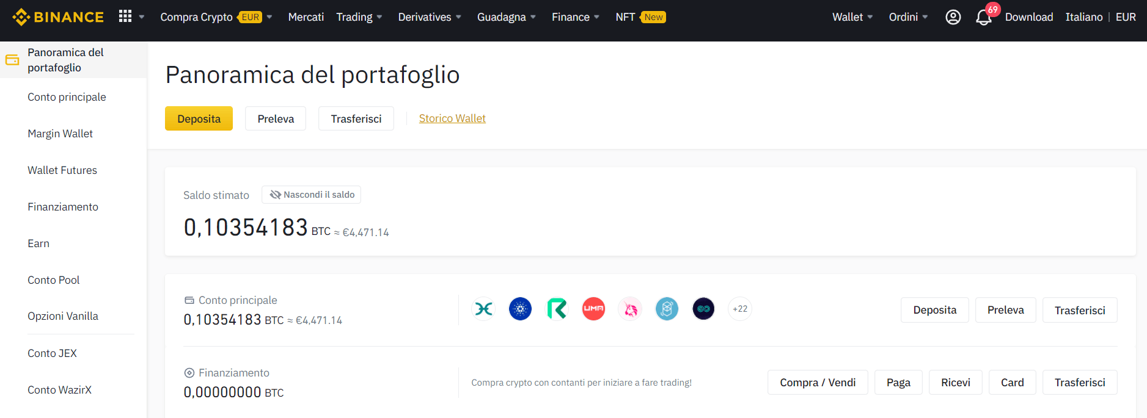1147x418 pixels.
Task: Click Trasferisci in the Conto principale row
Action: point(1080,310)
